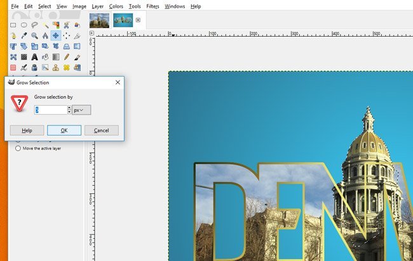
Task: Select the Clone stamp tool
Action: click(x=56, y=68)
